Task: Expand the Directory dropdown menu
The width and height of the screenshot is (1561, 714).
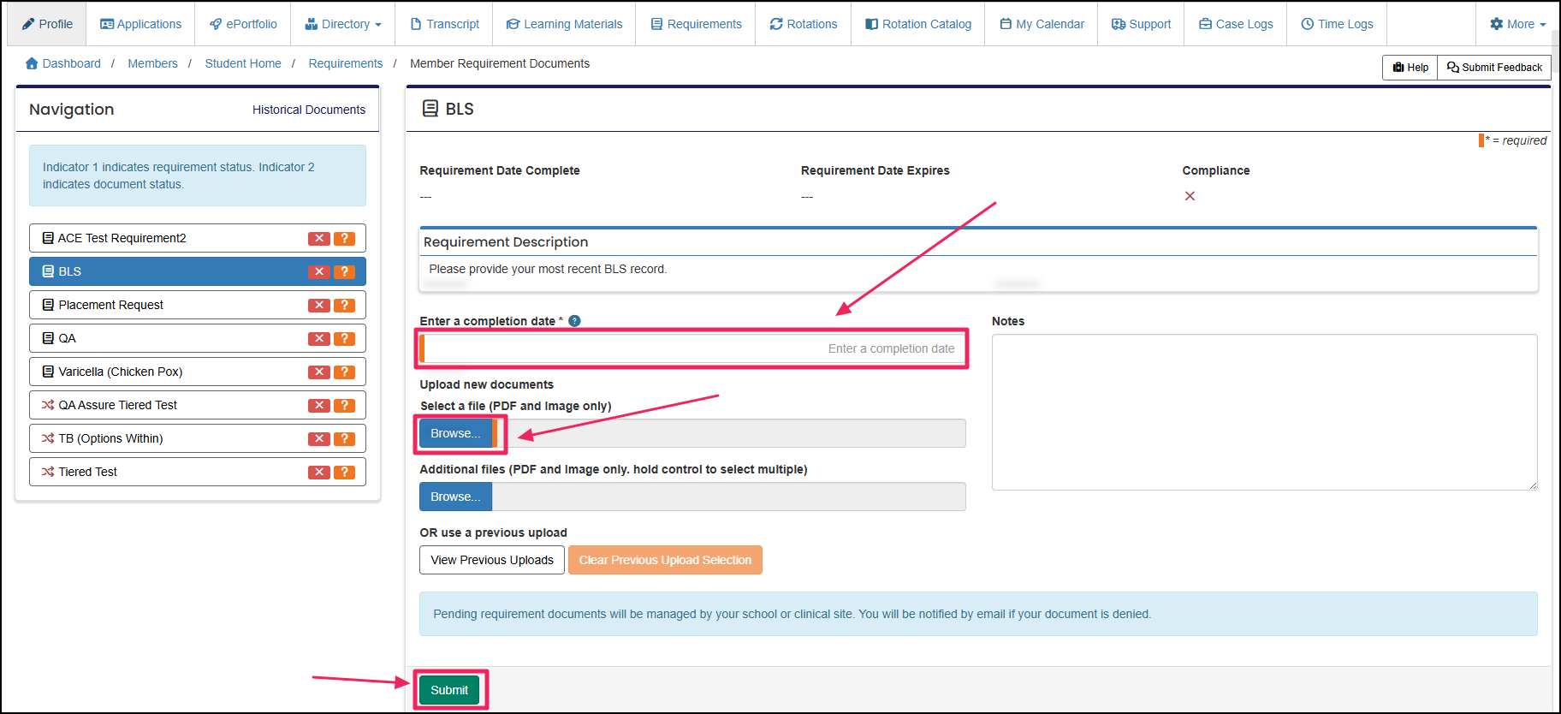Action: pos(343,24)
